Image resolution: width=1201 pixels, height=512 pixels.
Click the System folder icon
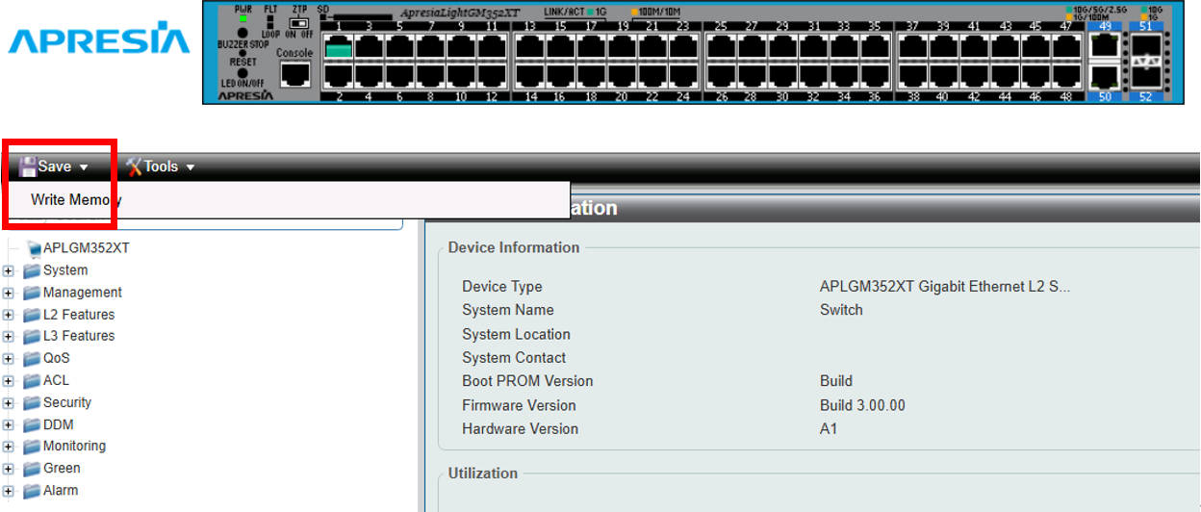tap(32, 271)
